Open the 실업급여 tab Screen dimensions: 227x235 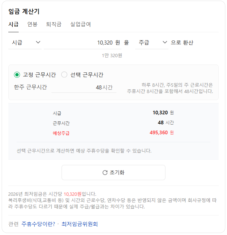point(81,24)
